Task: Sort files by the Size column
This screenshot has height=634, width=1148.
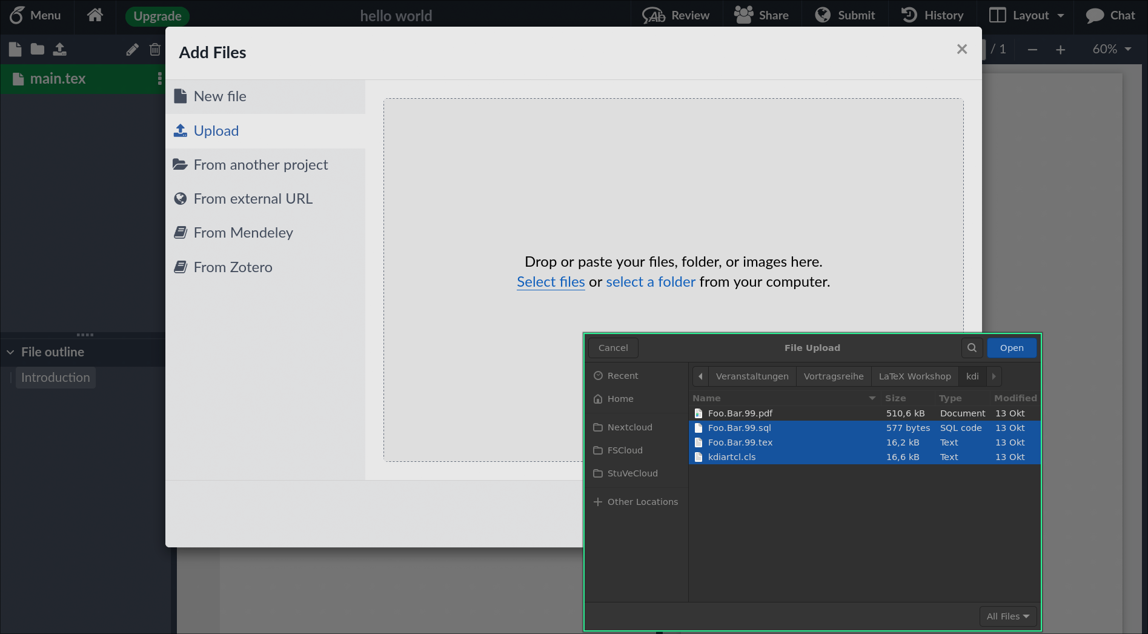Action: click(908, 398)
